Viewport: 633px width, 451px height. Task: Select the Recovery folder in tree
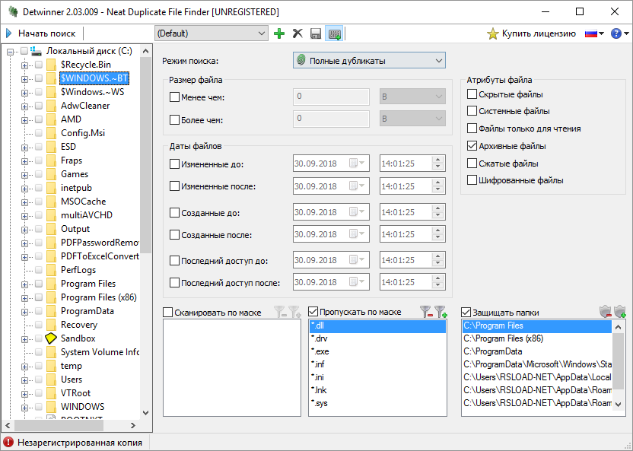[x=78, y=325]
